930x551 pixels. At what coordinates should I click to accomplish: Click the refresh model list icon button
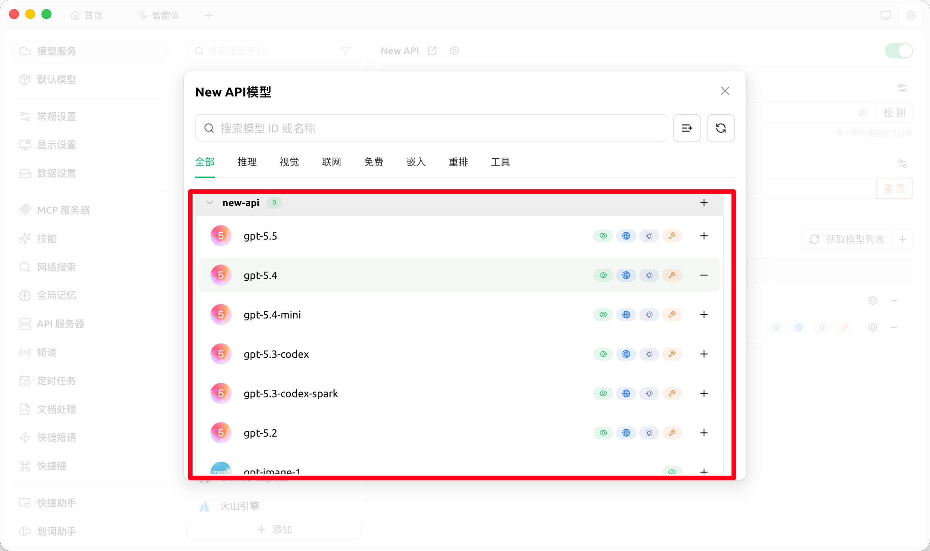(720, 128)
